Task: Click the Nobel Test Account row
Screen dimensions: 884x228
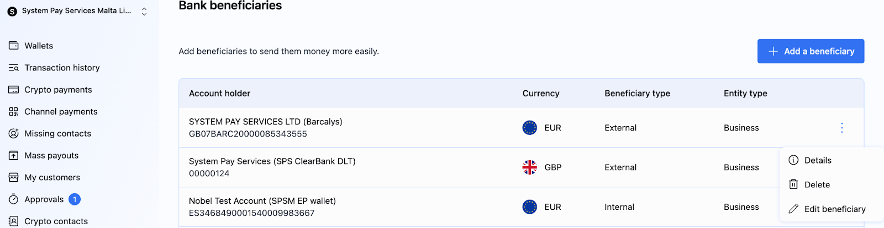Action: [262, 207]
